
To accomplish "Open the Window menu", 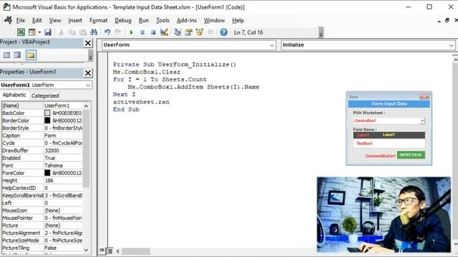I will pos(215,21).
